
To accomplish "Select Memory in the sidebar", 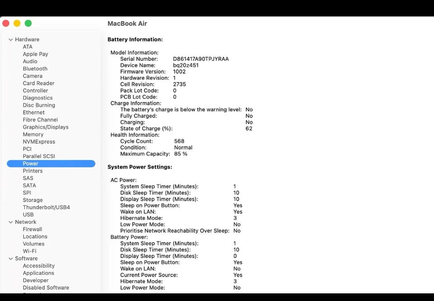I will tap(33, 134).
